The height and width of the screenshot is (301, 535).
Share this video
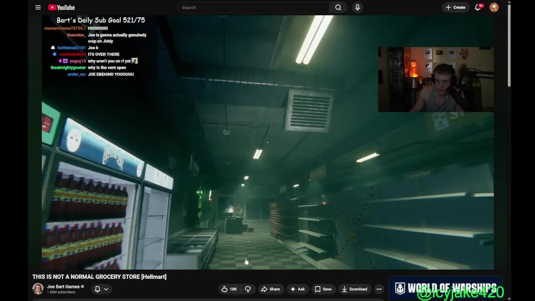[270, 289]
